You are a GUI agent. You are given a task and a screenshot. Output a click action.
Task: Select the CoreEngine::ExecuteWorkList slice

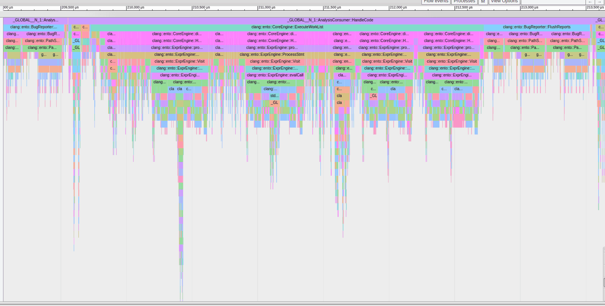click(x=287, y=27)
